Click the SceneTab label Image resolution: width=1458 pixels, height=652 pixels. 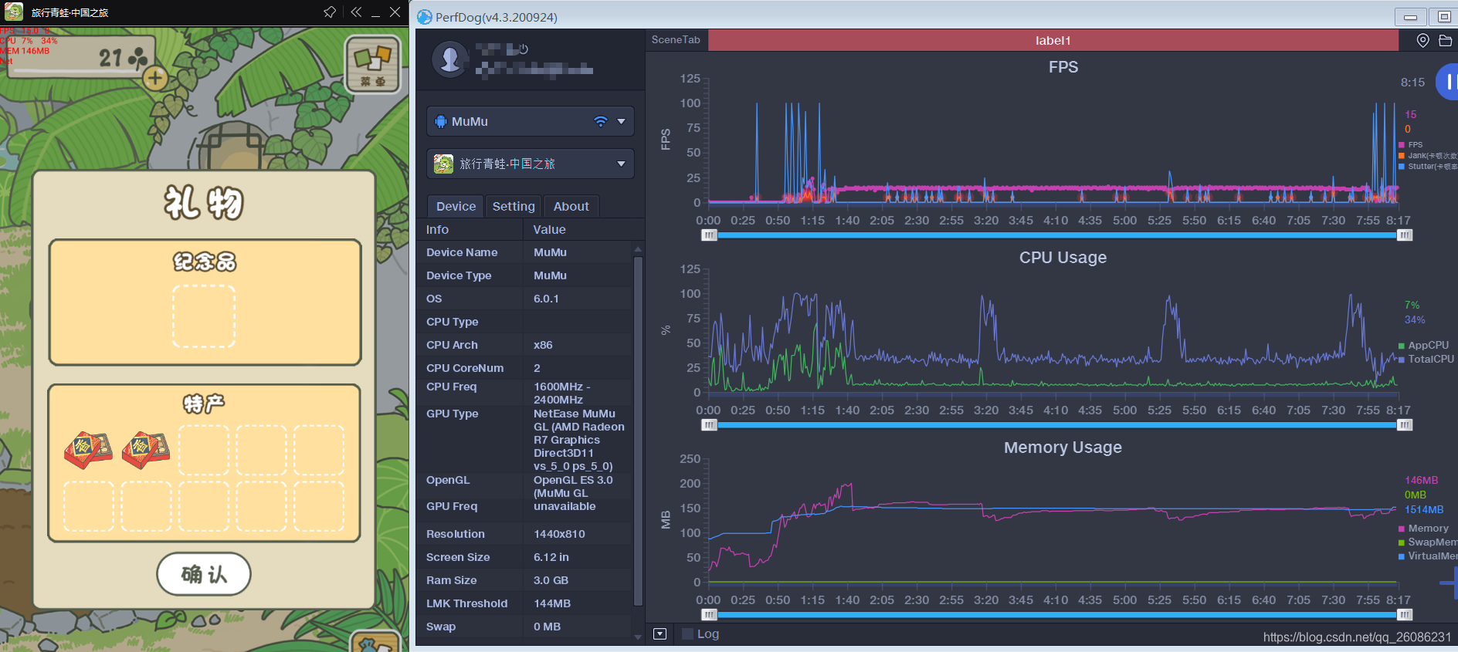point(676,39)
